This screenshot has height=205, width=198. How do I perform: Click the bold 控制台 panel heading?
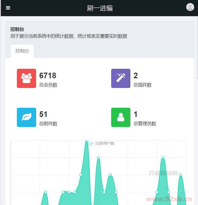[17, 29]
